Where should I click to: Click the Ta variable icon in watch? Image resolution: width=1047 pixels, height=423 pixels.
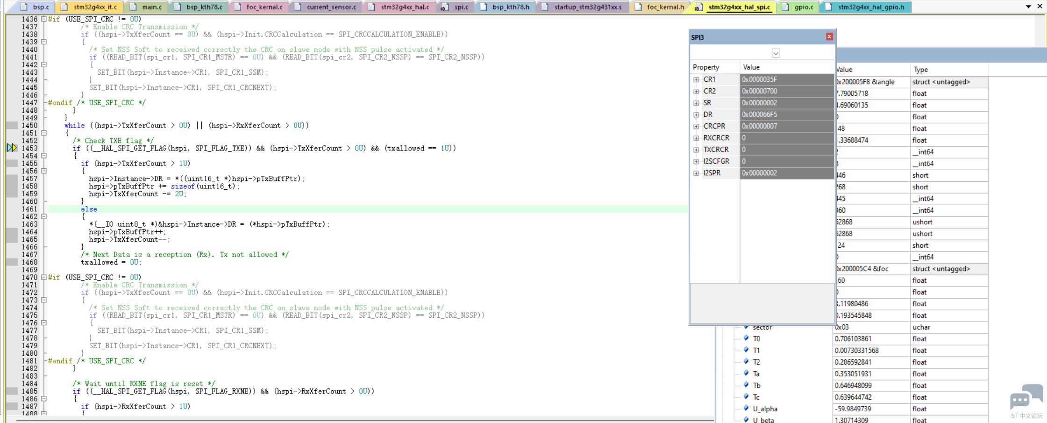tap(746, 373)
